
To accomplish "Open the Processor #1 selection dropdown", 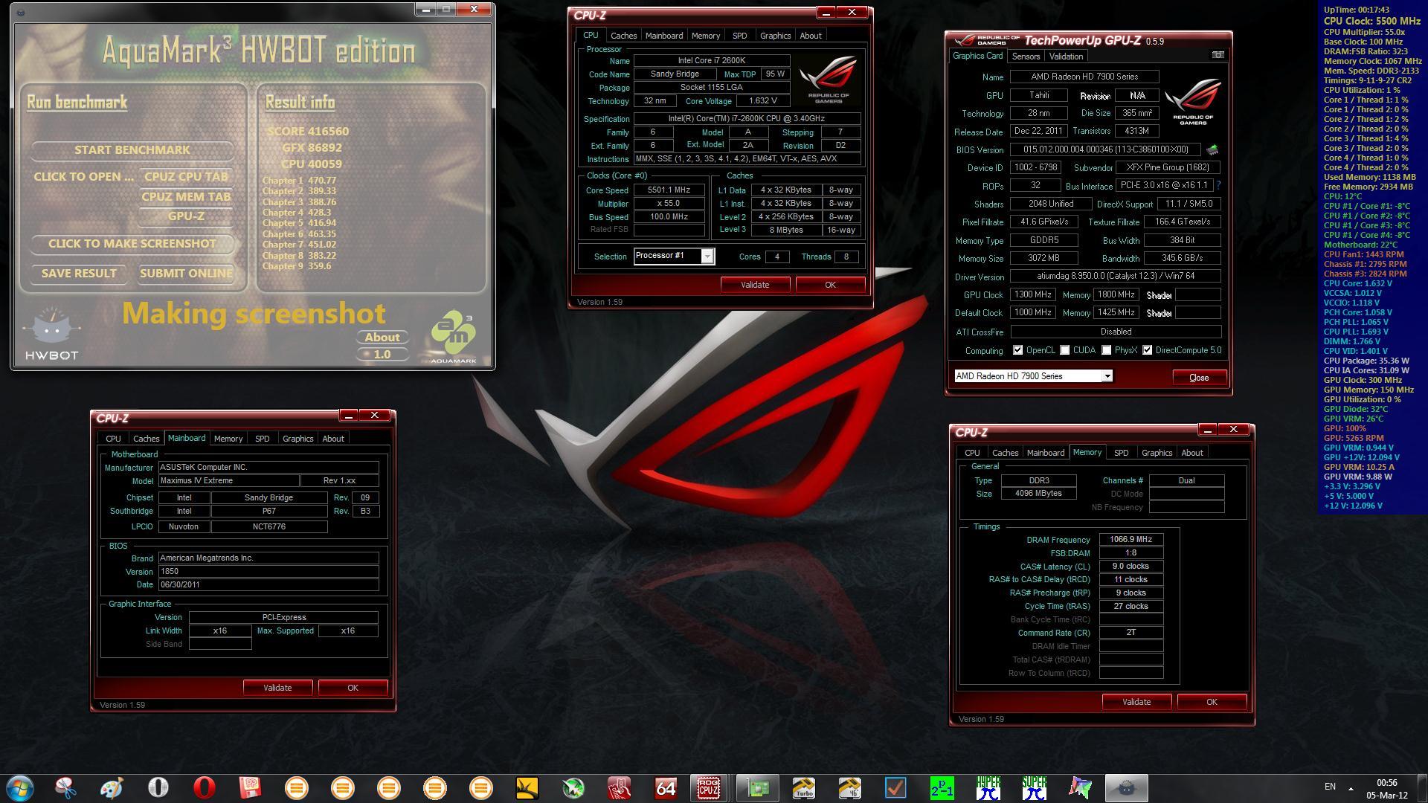I will pos(707,256).
